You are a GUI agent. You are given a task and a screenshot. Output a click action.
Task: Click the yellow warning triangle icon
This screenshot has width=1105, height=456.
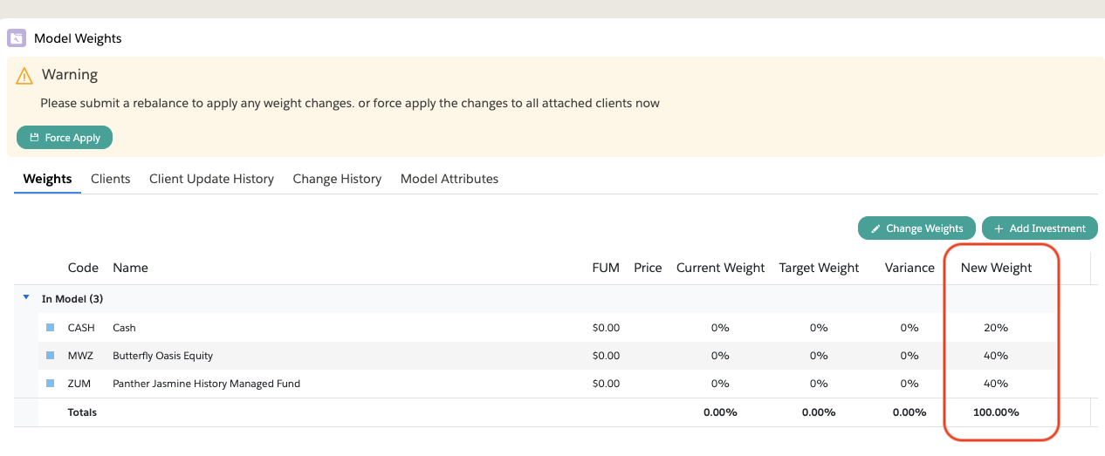tap(24, 75)
